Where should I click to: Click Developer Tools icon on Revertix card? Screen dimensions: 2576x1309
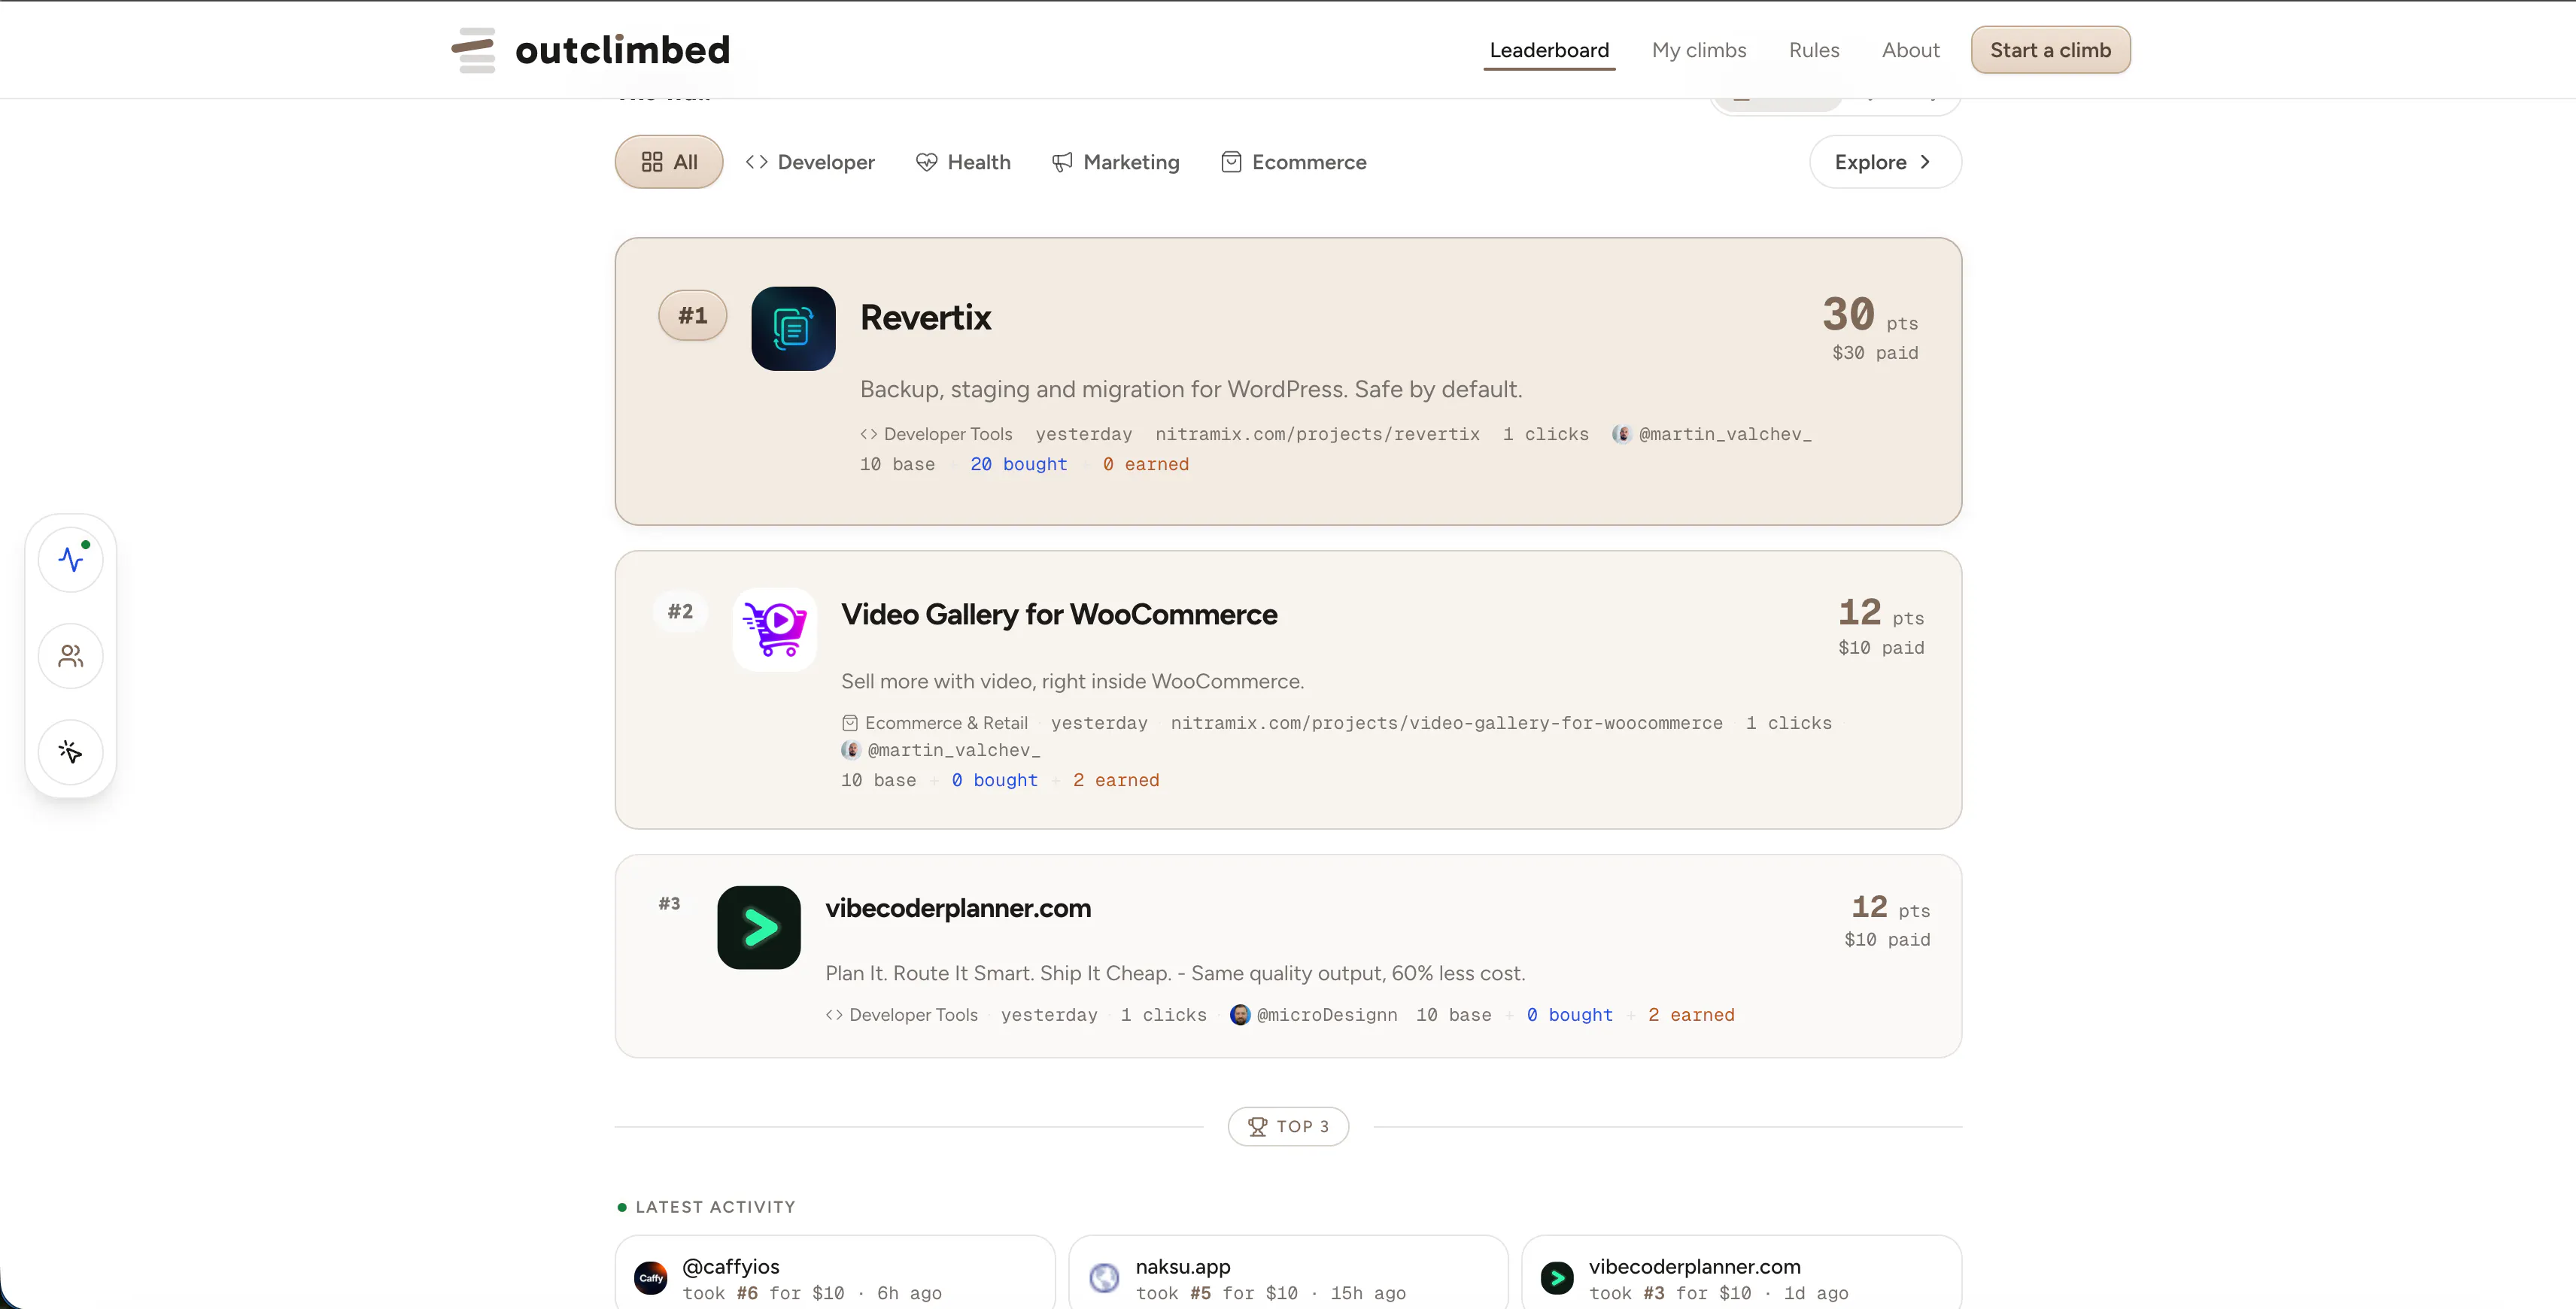(x=869, y=434)
